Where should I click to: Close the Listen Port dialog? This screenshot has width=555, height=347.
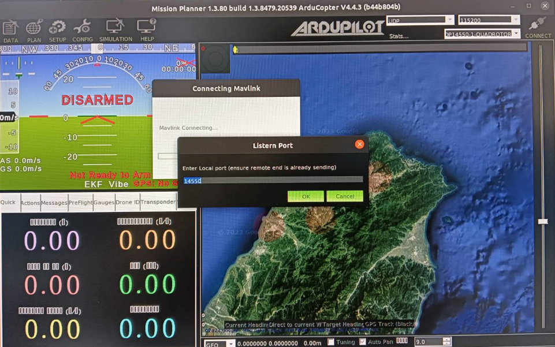click(x=359, y=144)
